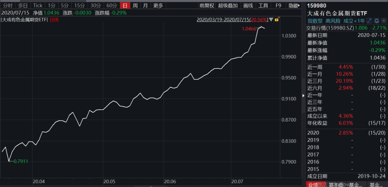The image size is (388, 187).
Task: Click the 交易行情(159980.SZ) quote link
Action: point(330,28)
